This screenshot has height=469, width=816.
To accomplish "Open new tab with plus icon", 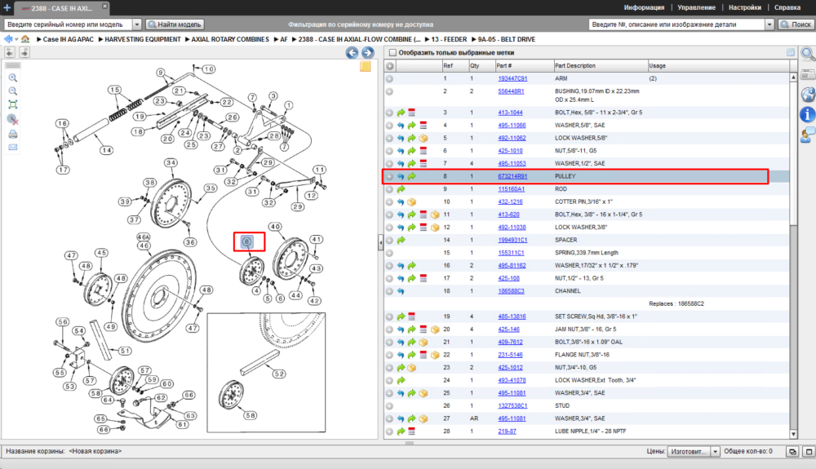I will [7, 7].
